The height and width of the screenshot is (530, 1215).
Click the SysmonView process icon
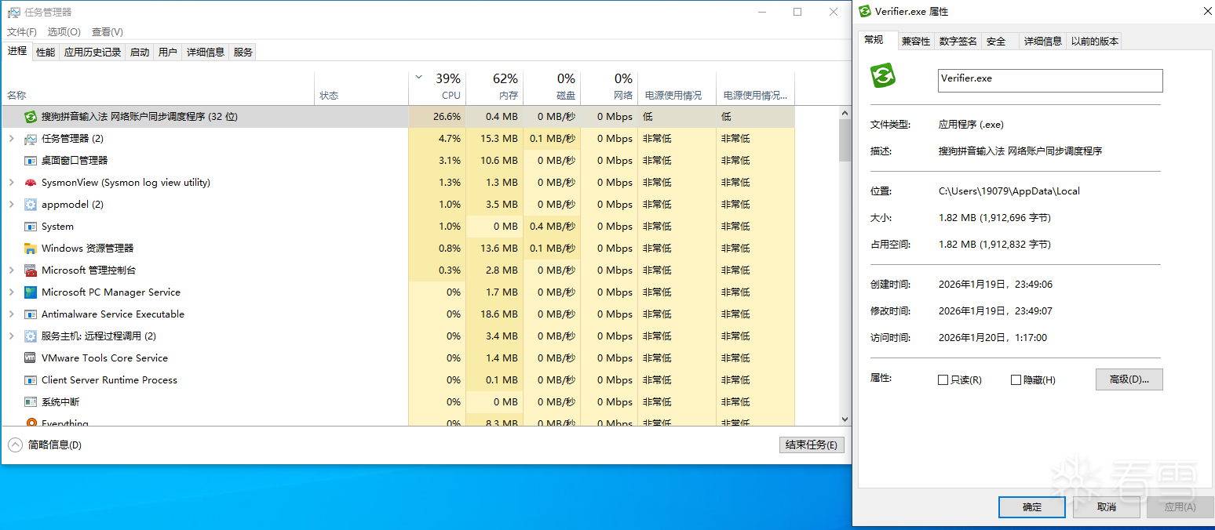click(31, 183)
